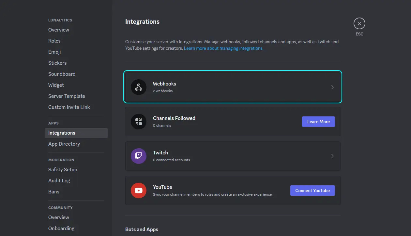Click the Learn More button
This screenshot has width=411, height=236.
coord(318,121)
